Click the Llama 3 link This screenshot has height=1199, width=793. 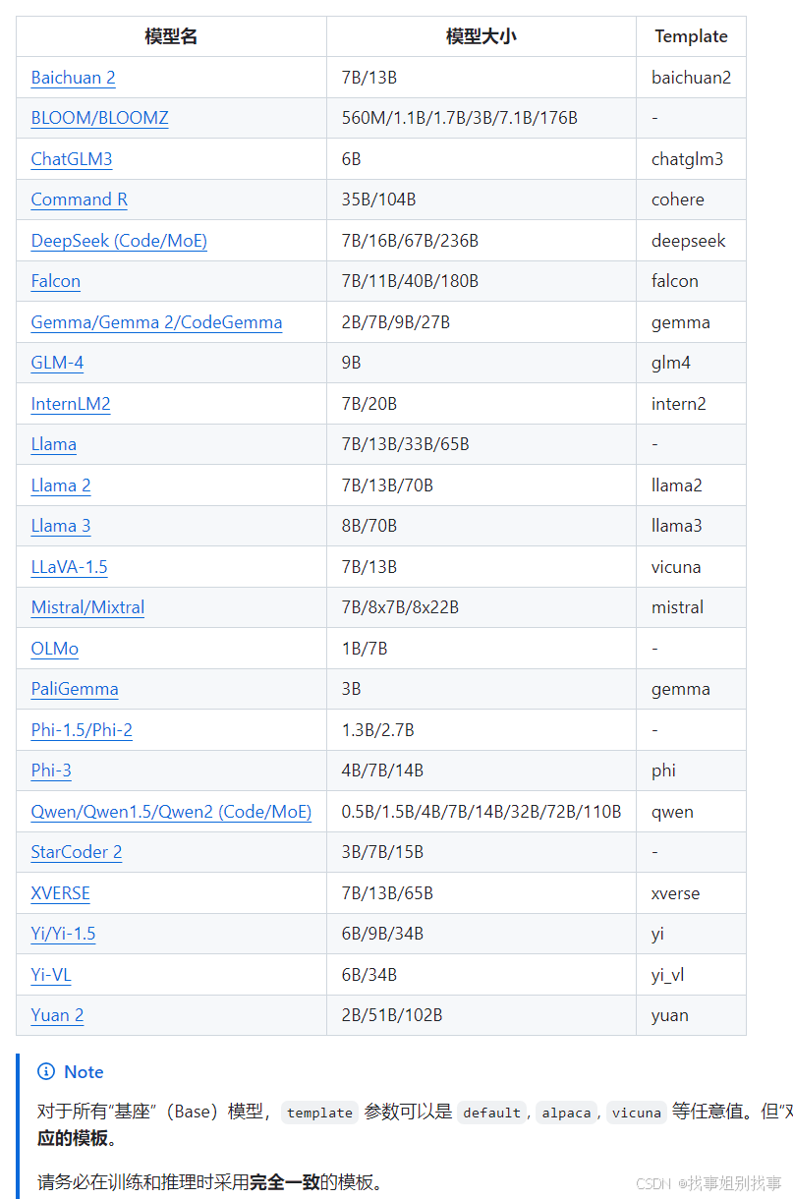(x=61, y=526)
